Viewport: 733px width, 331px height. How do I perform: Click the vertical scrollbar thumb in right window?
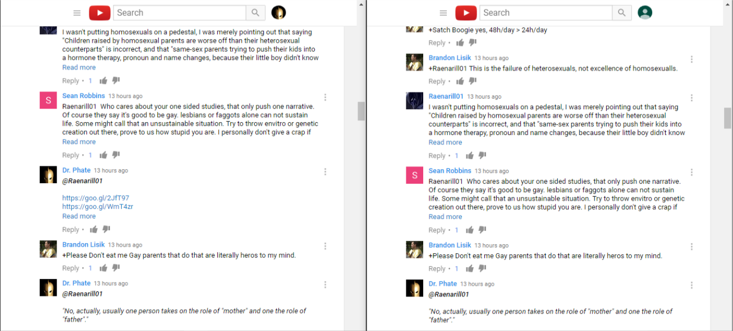click(x=728, y=118)
